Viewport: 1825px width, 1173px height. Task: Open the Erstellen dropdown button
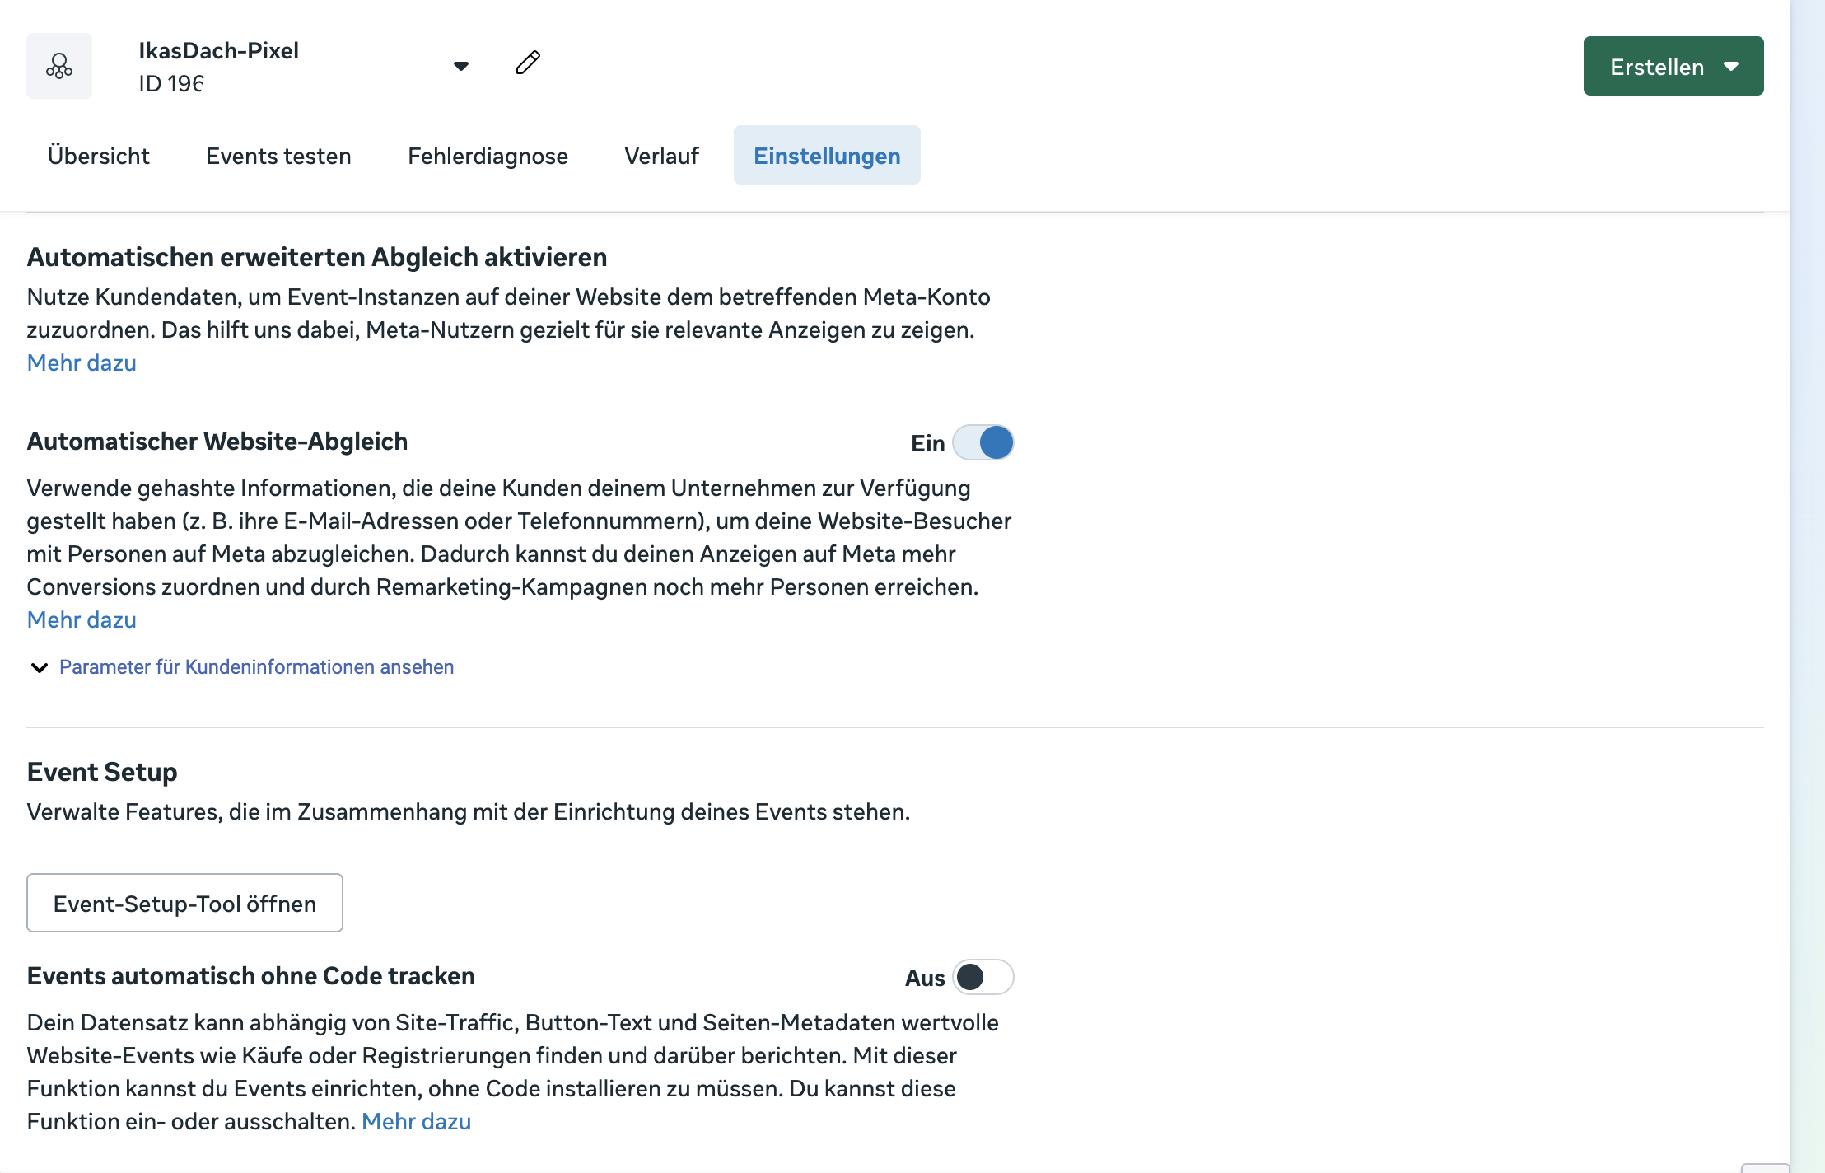pos(1673,66)
